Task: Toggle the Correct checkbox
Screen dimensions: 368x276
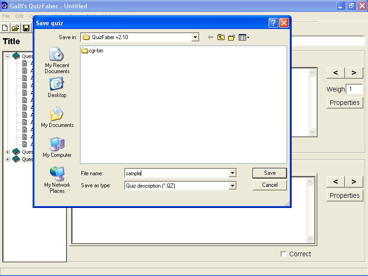Action: 284,254
